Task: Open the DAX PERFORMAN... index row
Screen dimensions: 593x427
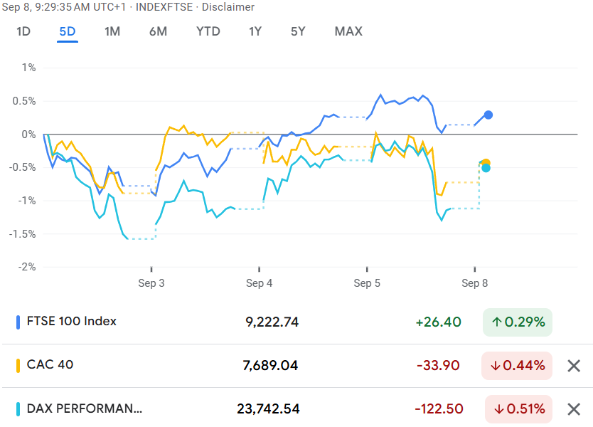Action: coord(296,408)
